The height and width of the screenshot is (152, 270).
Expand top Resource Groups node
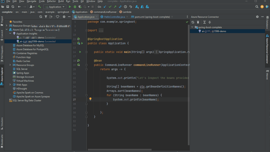pos(7,26)
